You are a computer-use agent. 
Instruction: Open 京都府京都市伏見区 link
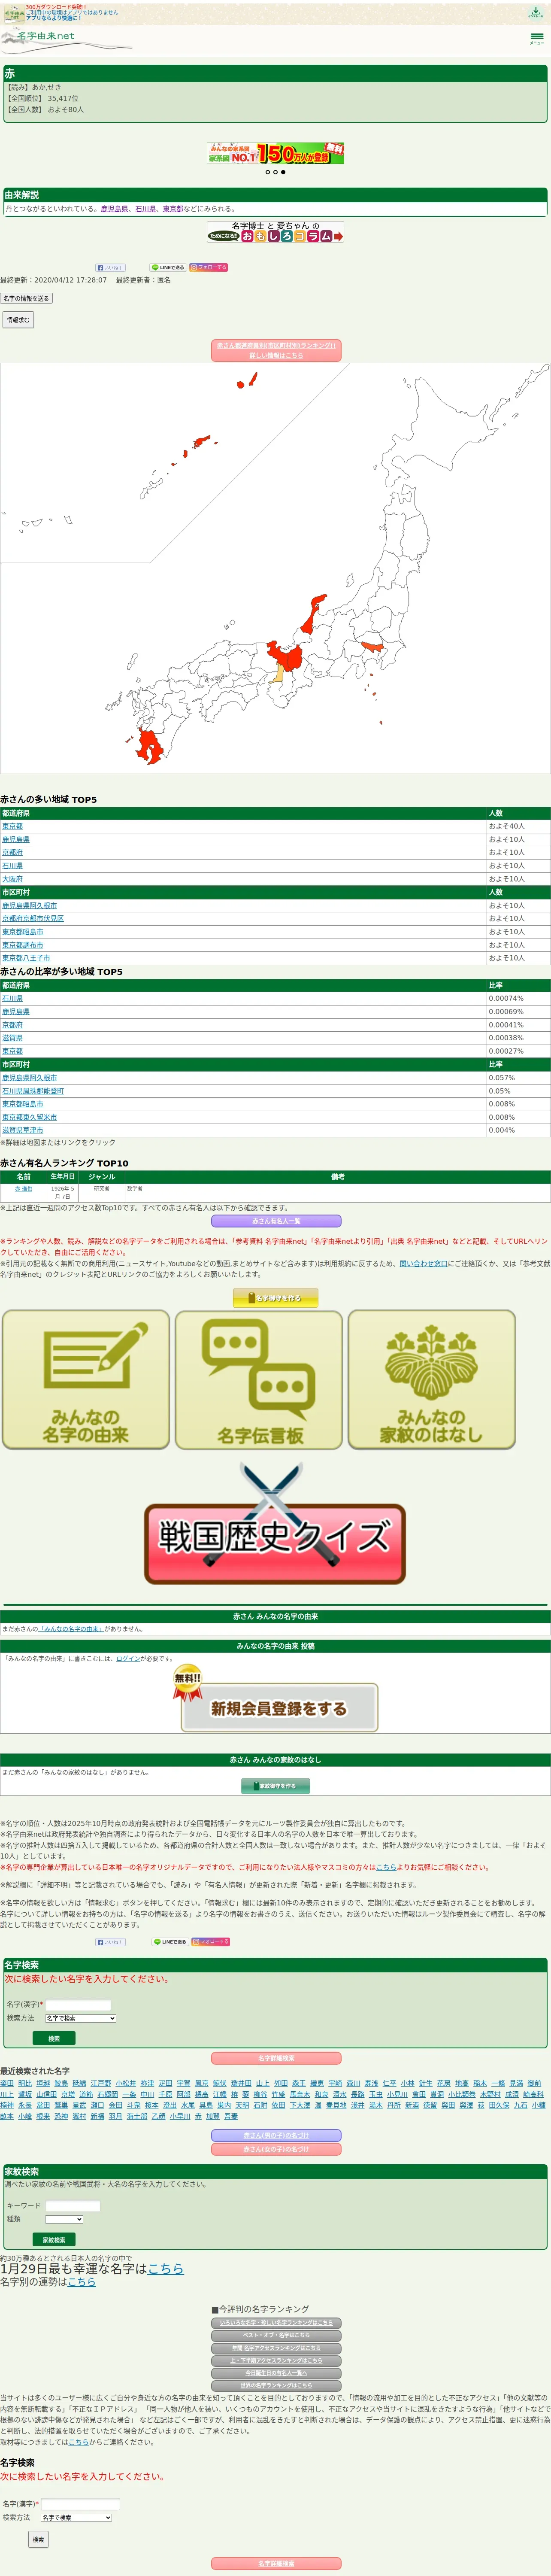[33, 918]
